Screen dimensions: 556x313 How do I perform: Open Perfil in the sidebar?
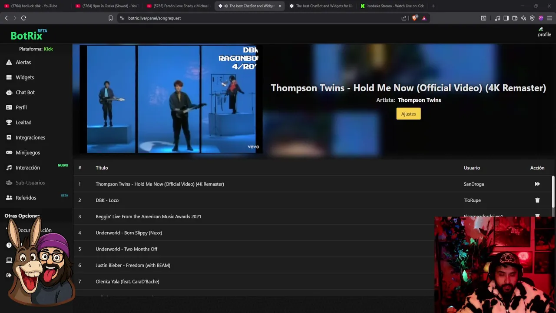click(x=21, y=107)
